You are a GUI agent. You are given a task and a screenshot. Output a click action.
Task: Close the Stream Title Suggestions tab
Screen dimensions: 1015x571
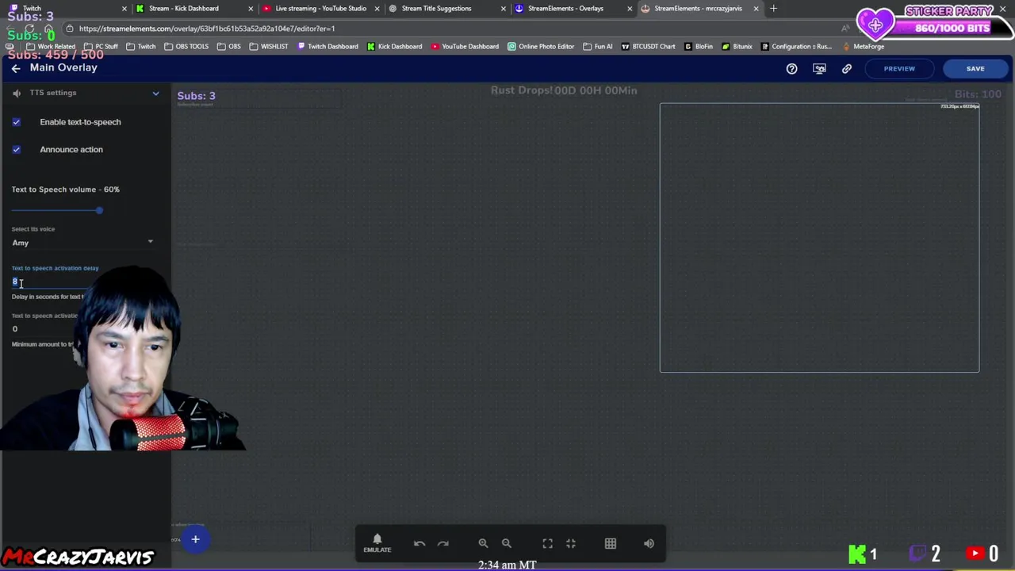(503, 9)
